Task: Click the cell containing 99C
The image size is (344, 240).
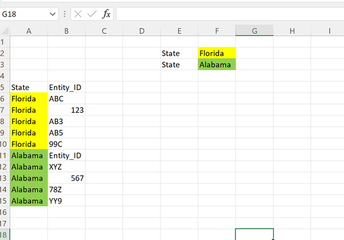Action: click(x=66, y=144)
